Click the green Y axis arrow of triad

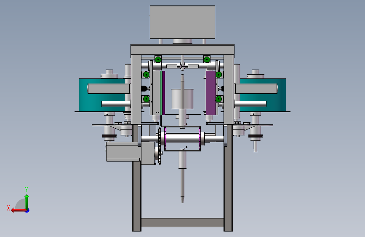[x=27, y=202]
